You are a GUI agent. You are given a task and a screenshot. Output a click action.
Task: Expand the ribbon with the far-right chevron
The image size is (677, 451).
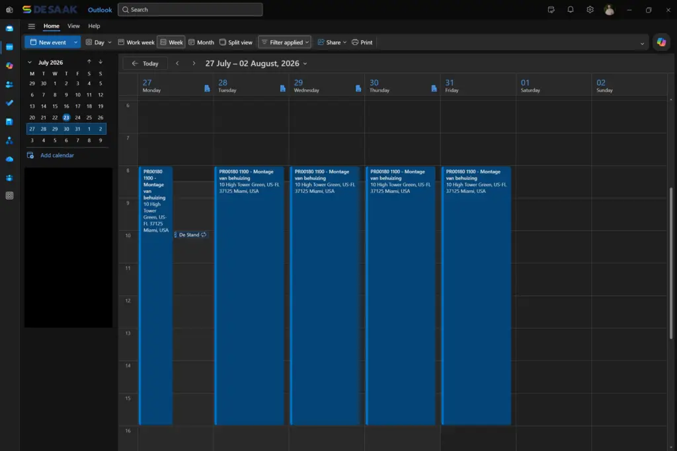pyautogui.click(x=642, y=43)
